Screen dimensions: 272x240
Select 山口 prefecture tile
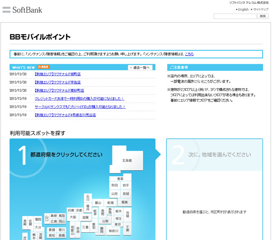(47, 218)
